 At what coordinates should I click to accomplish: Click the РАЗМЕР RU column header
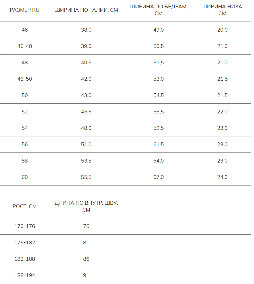coord(25,10)
